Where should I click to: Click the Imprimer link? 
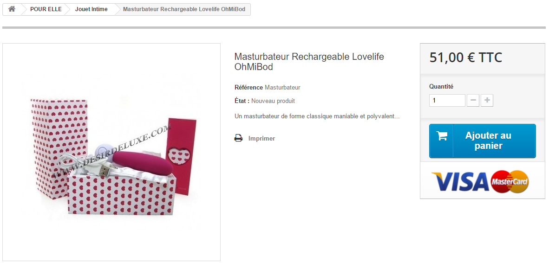click(x=261, y=139)
